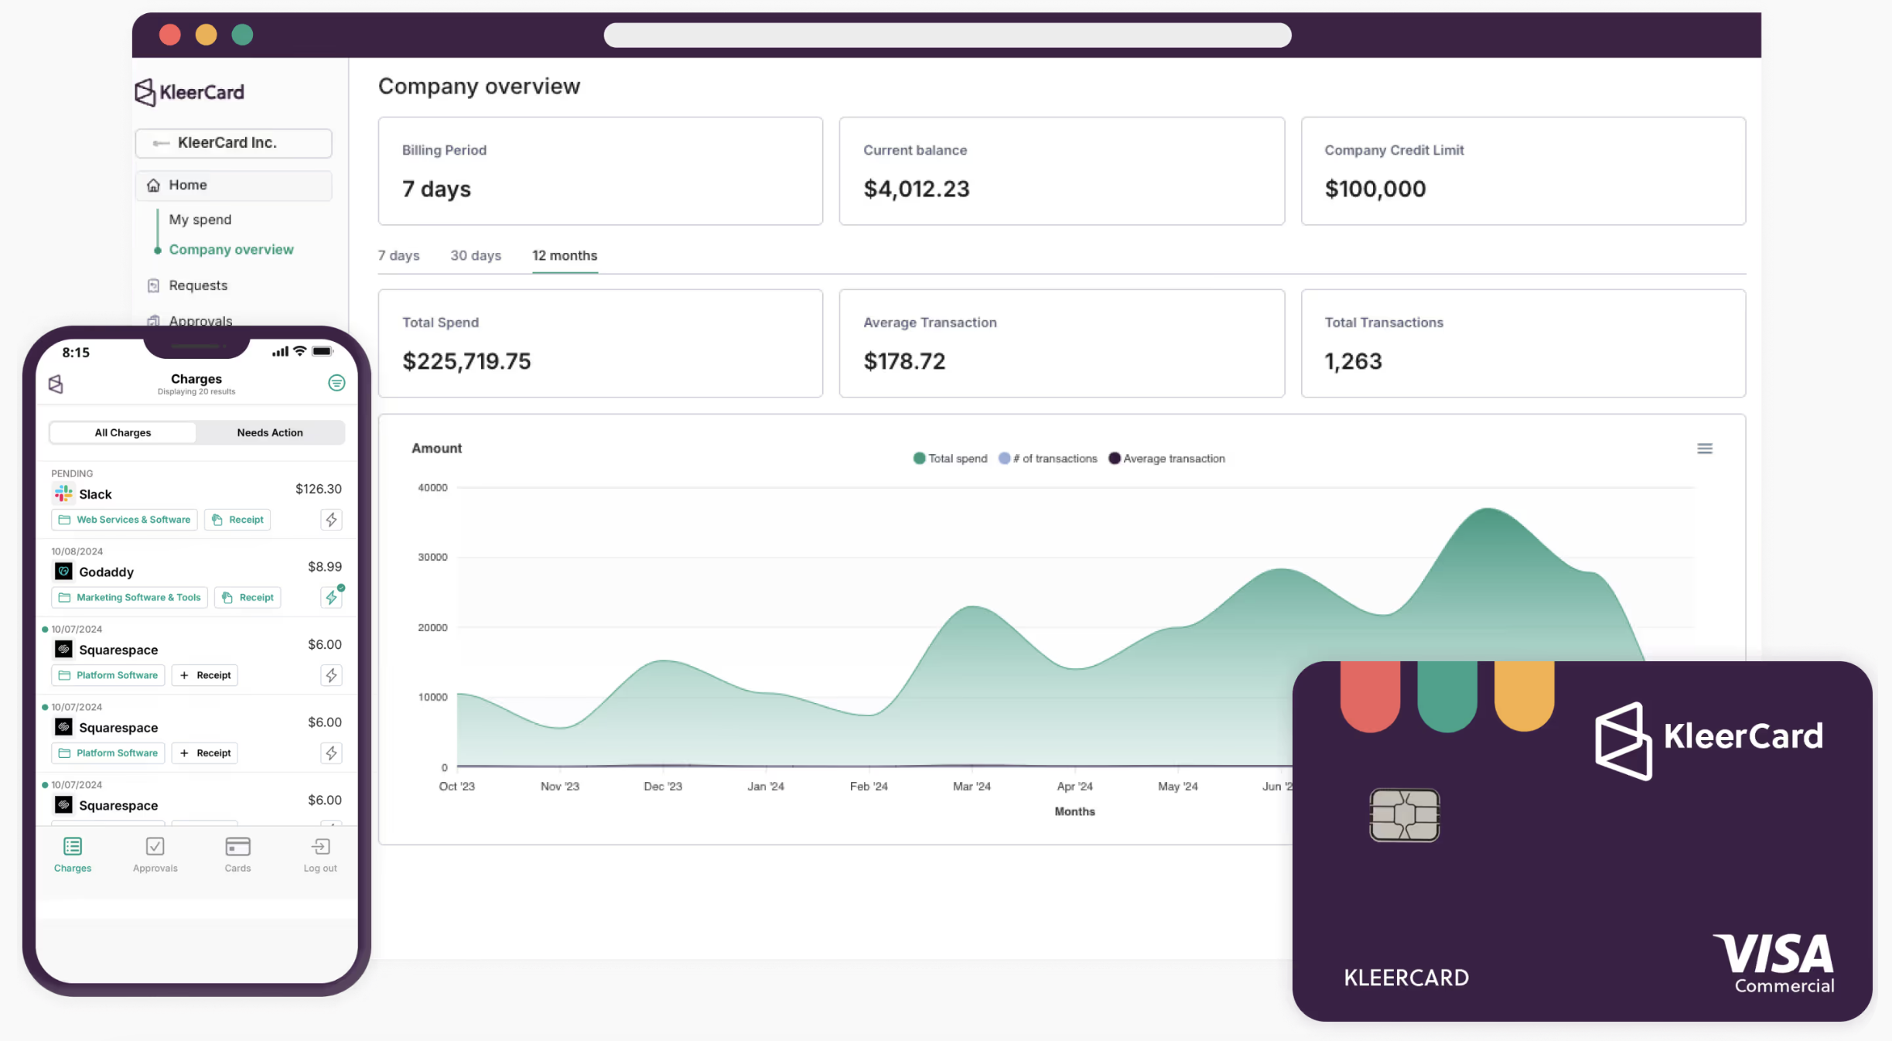Image resolution: width=1892 pixels, height=1041 pixels.
Task: Add Receipt to first Squarespace charge
Action: point(205,675)
